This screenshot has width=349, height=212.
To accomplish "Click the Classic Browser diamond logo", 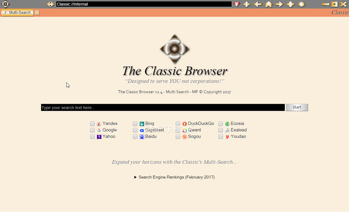I will 175,49.
